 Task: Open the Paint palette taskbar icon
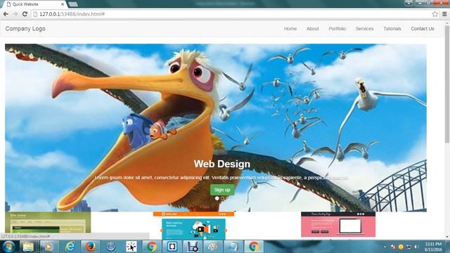pyautogui.click(x=213, y=247)
